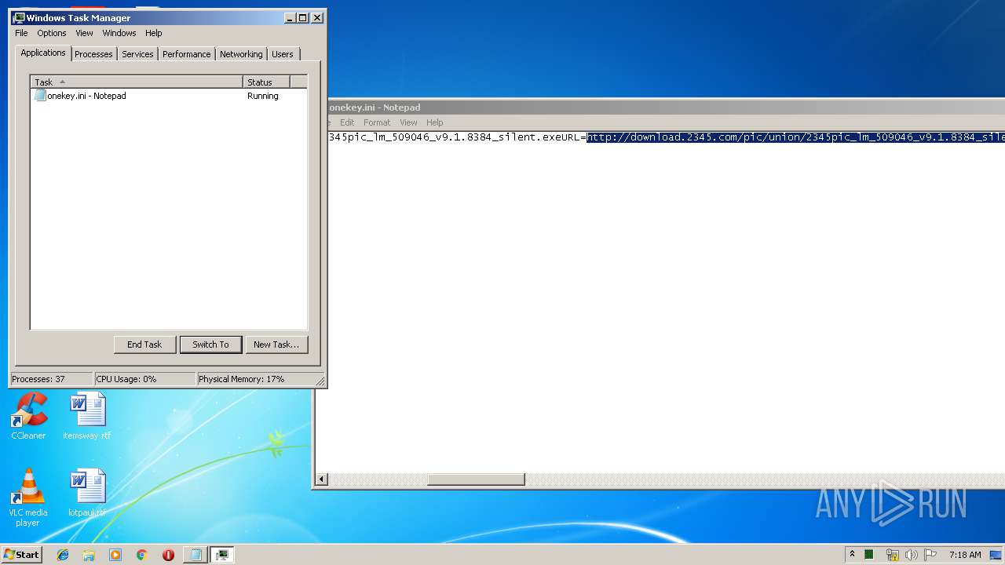This screenshot has width=1005, height=565.
Task: Open the volume speaker tray icon
Action: 911,555
